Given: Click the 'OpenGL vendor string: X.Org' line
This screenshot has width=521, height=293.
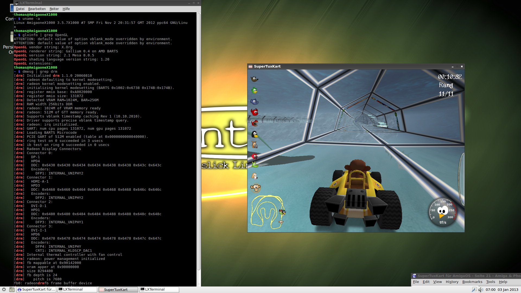Looking at the screenshot, I should tap(43, 47).
